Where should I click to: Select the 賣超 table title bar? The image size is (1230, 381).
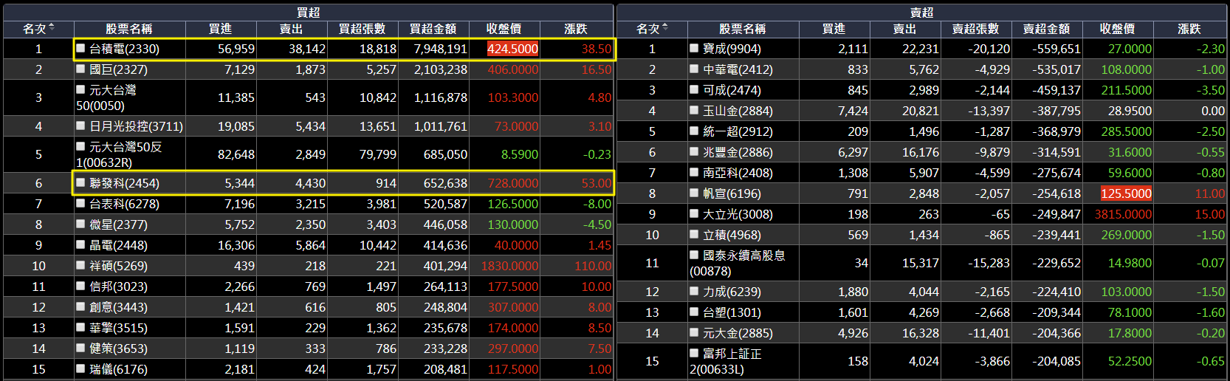pos(921,12)
